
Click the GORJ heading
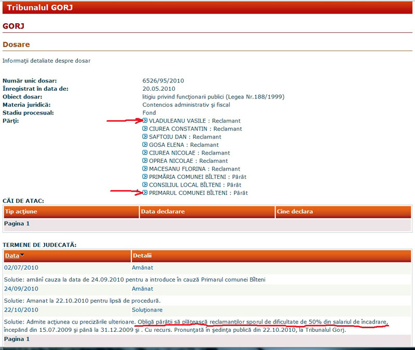coord(13,26)
